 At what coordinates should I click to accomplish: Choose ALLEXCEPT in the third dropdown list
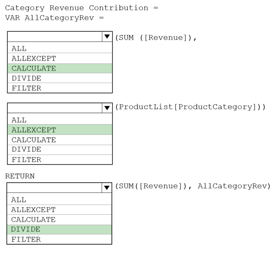59,210
